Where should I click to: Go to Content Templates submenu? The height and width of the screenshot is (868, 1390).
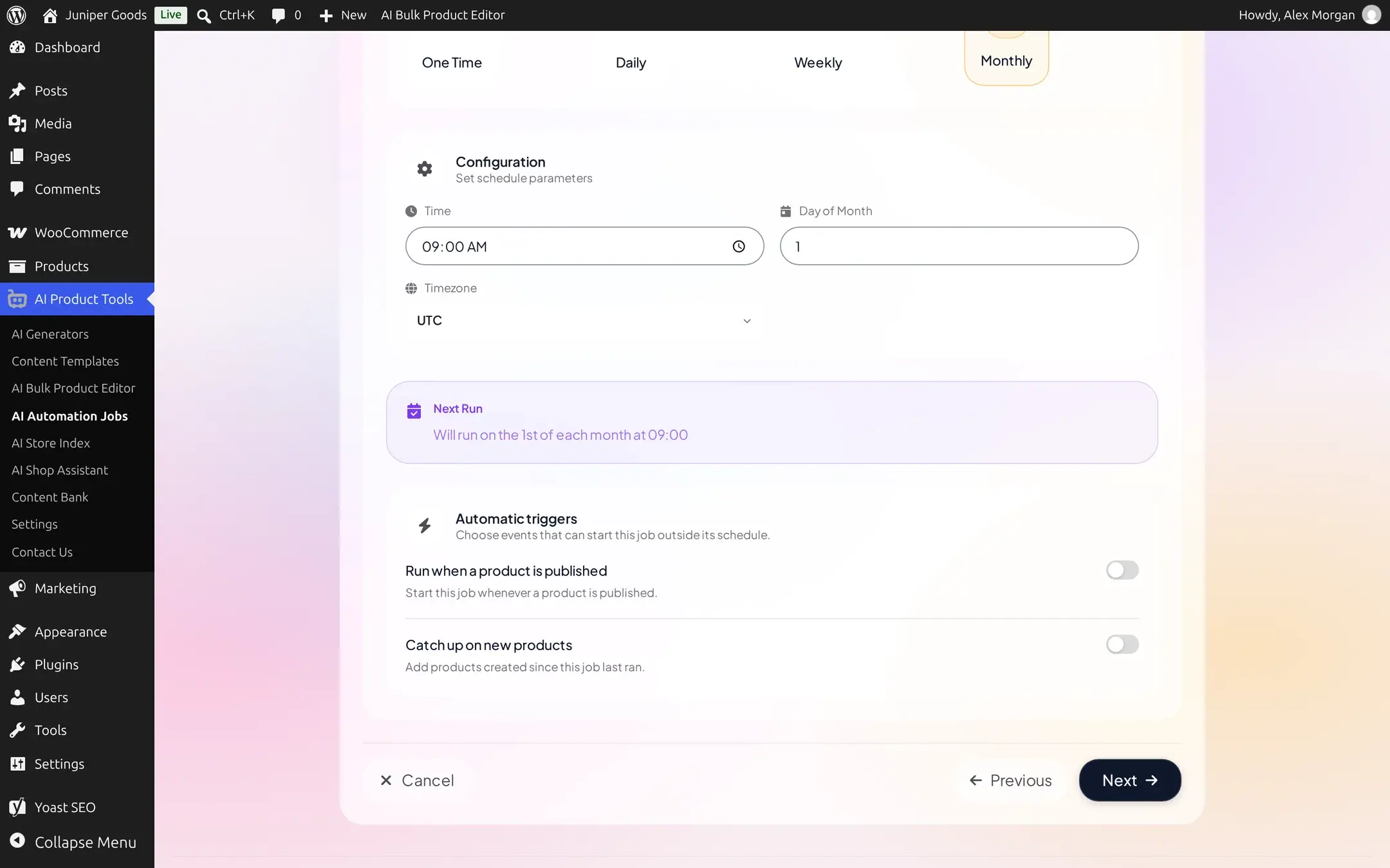65,361
